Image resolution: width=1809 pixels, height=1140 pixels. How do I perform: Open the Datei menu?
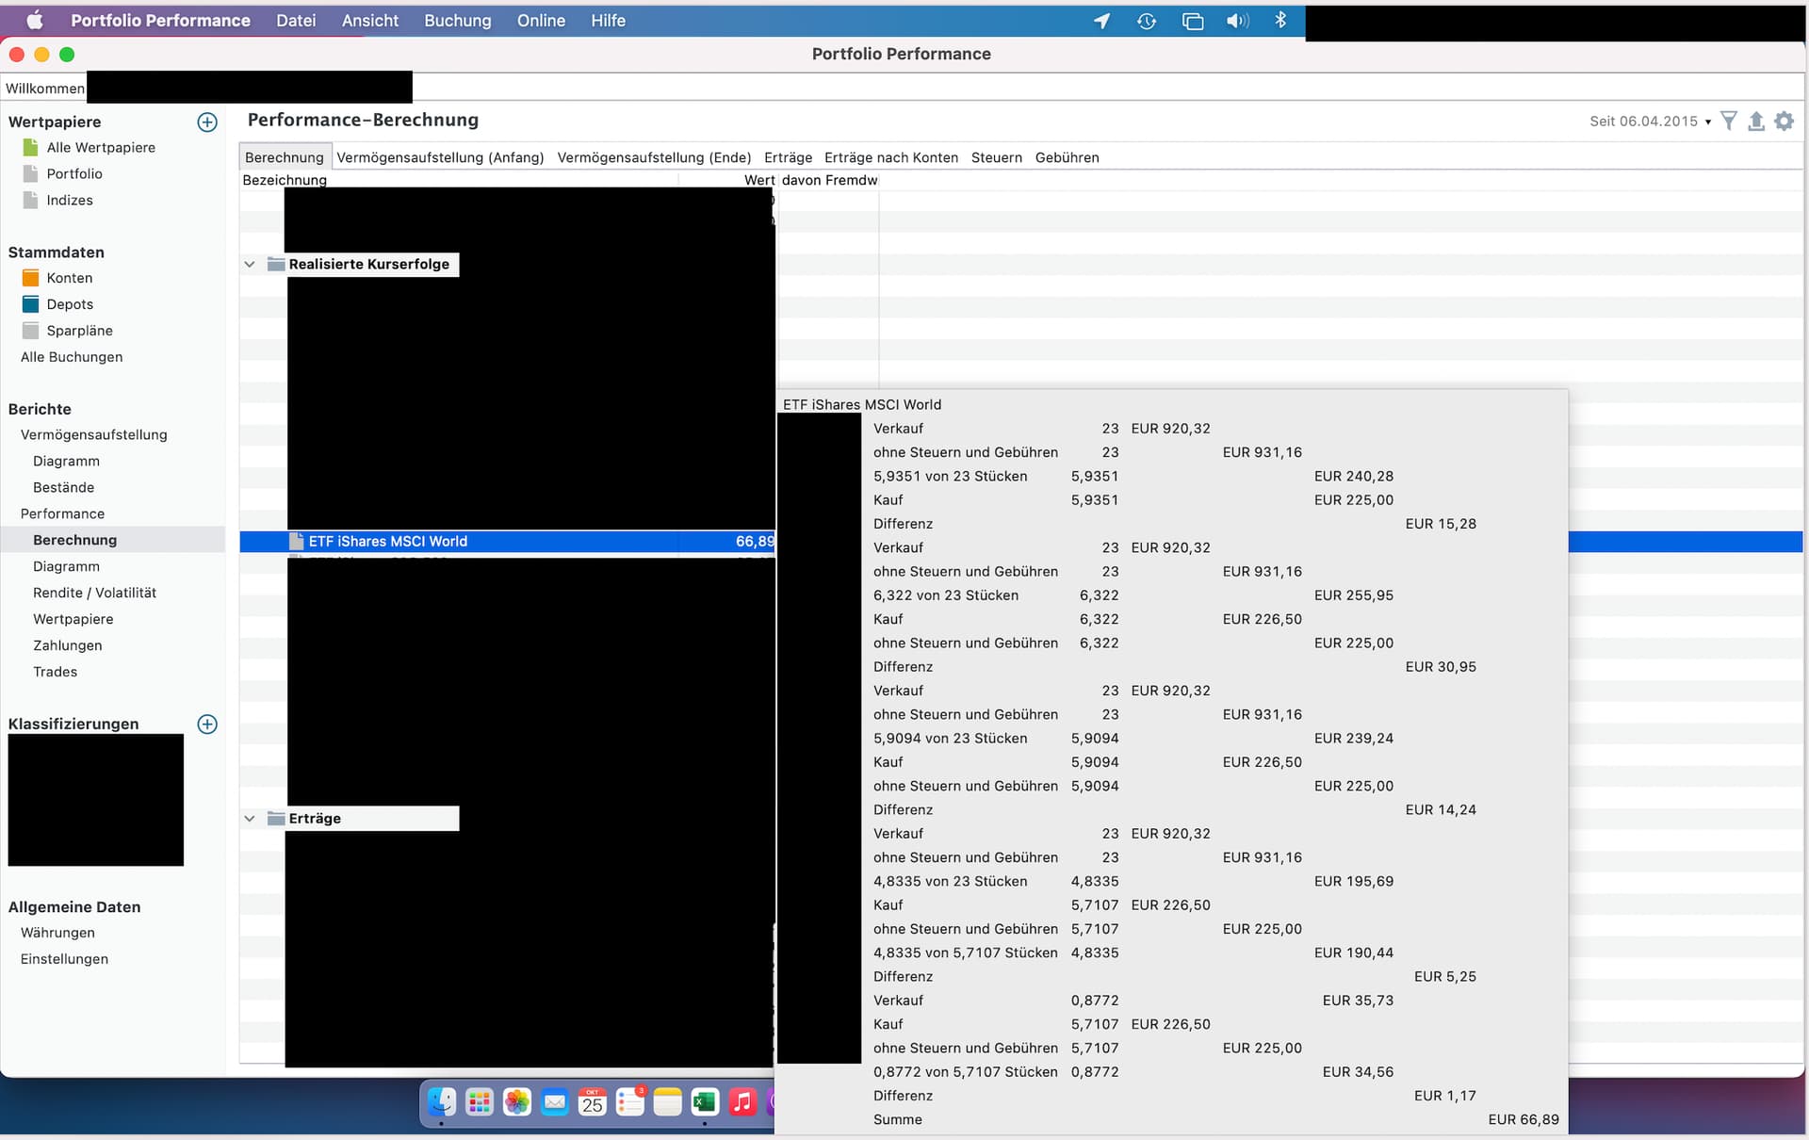296,21
